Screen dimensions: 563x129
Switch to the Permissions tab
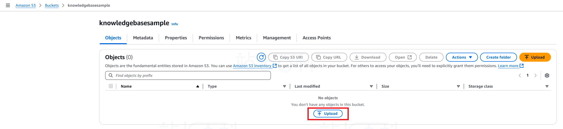(211, 38)
